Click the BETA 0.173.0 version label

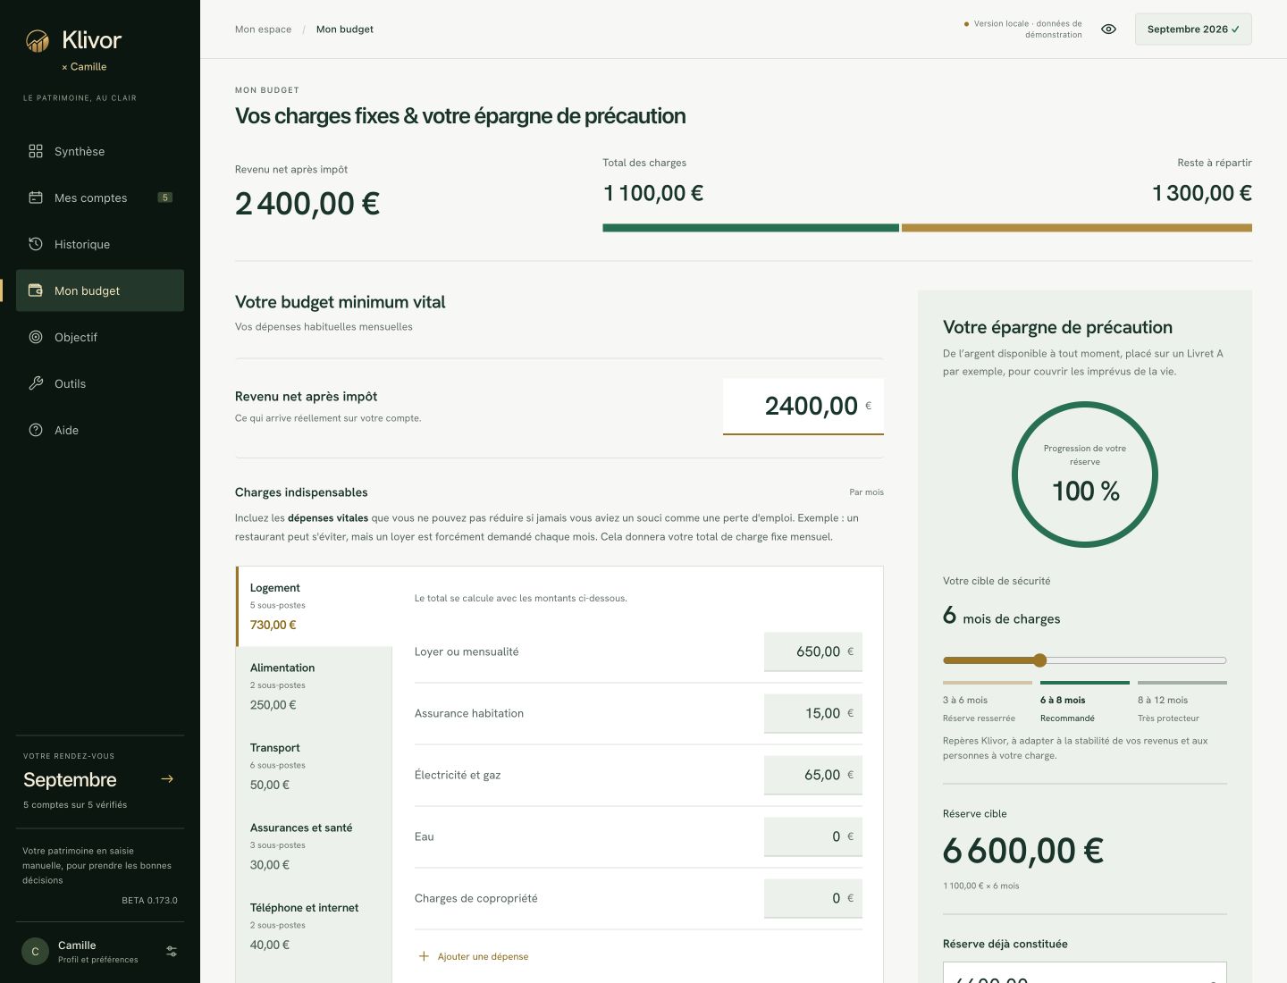pyautogui.click(x=150, y=900)
